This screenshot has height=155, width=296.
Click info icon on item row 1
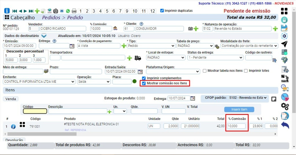pos(13,126)
